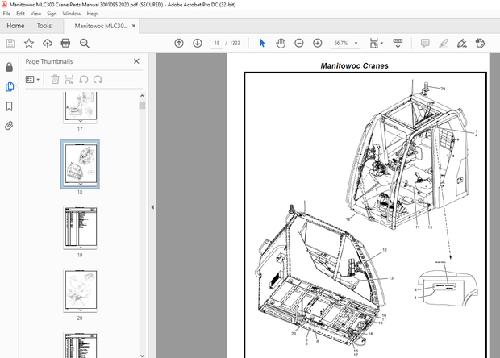Select page 17 thumbnail
Screen dimensions: 500x358
(80, 106)
